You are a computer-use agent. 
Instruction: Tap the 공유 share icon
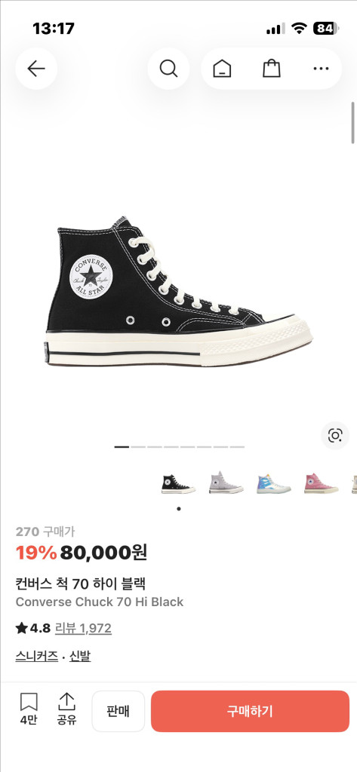[66, 709]
